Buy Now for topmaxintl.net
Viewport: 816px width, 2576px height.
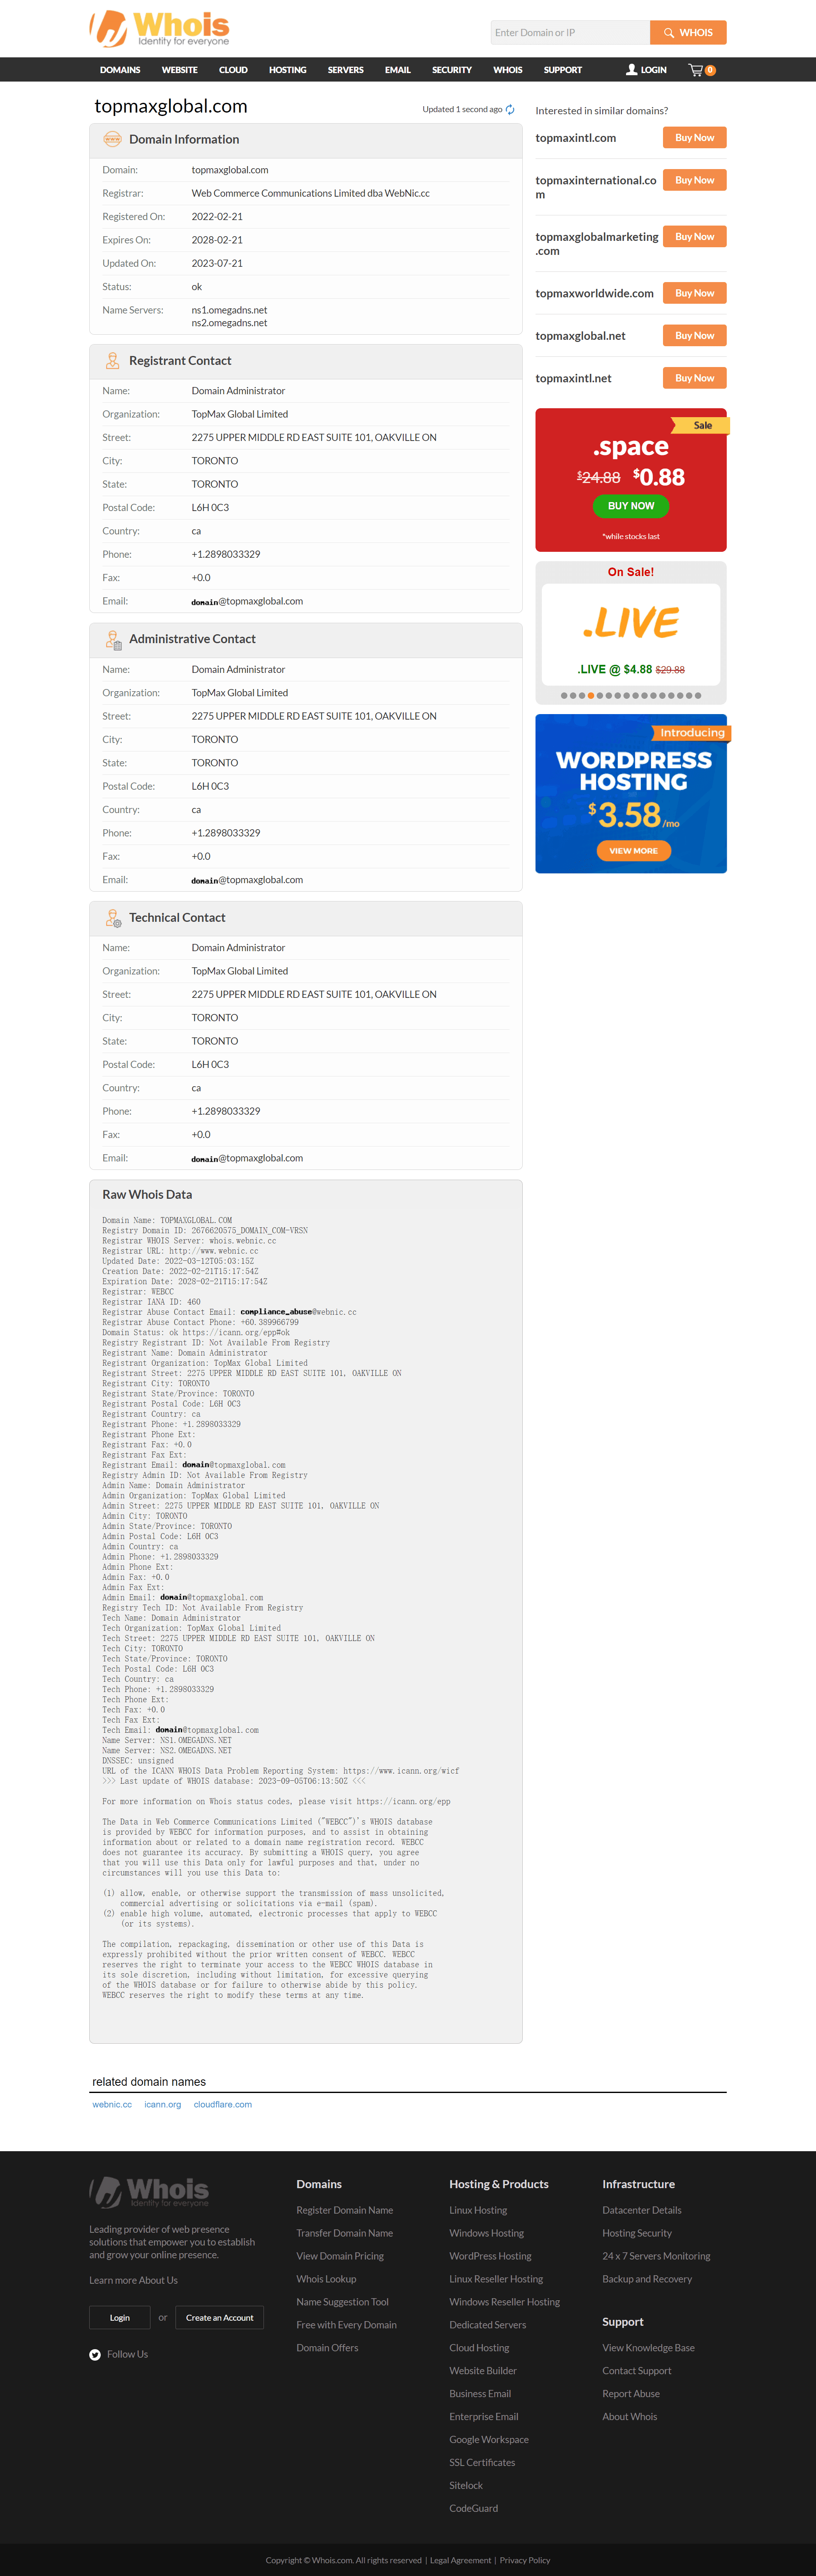point(694,378)
